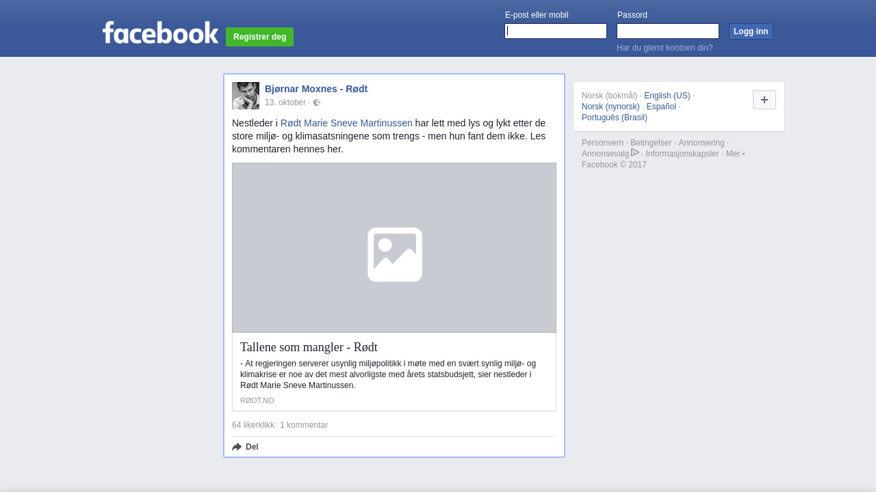The image size is (876, 492).
Task: Click the Facebook logo
Action: tap(161, 32)
